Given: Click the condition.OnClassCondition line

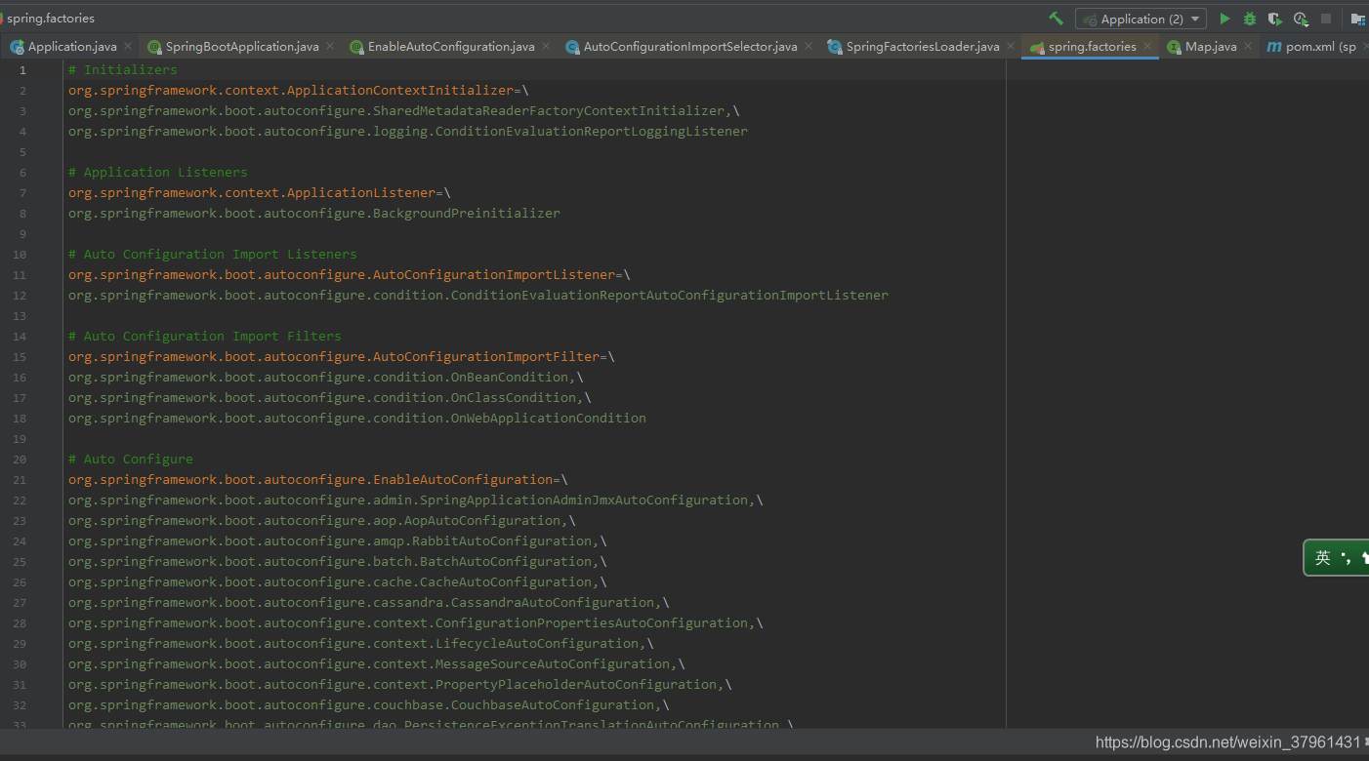Looking at the screenshot, I should point(330,397).
